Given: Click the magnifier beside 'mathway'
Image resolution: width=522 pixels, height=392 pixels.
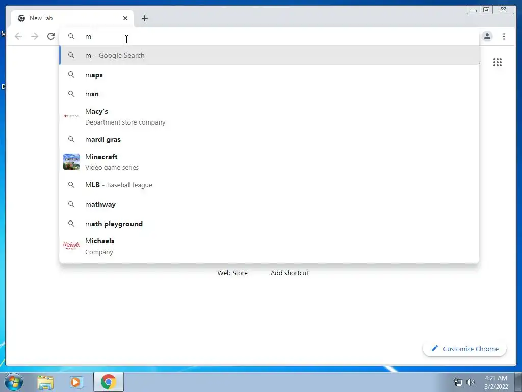Looking at the screenshot, I should (x=71, y=204).
